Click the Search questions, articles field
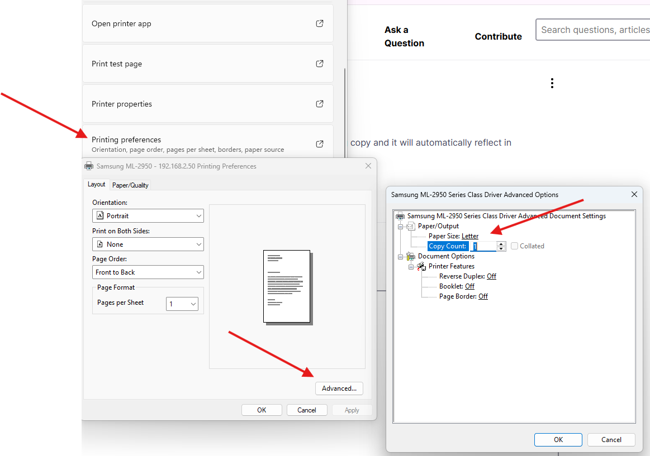Viewport: 650px width, 456px height. [593, 30]
